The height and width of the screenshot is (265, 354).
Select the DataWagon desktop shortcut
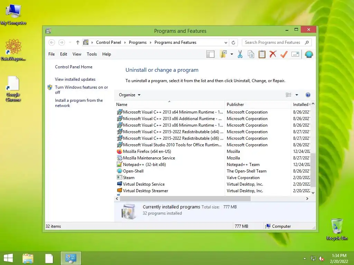[13, 50]
